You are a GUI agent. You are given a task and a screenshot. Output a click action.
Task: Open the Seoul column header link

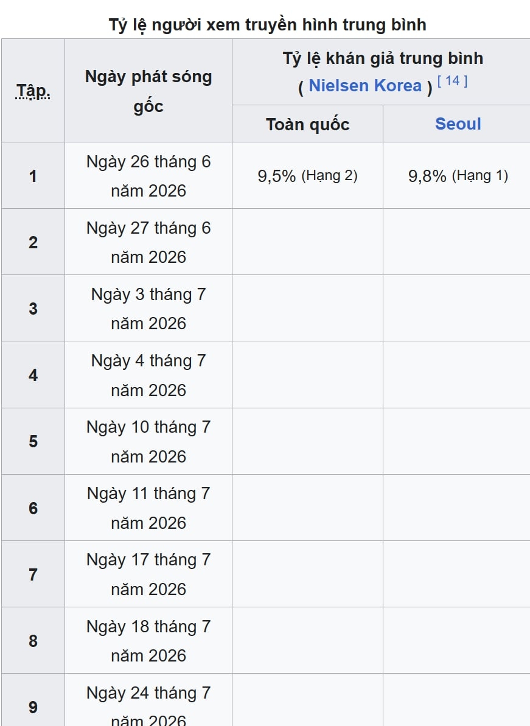pos(458,124)
